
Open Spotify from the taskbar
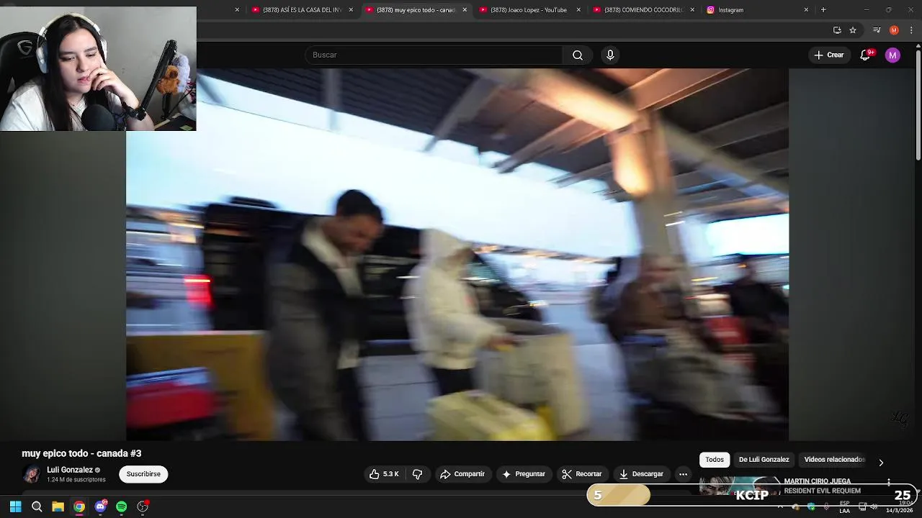click(x=122, y=506)
